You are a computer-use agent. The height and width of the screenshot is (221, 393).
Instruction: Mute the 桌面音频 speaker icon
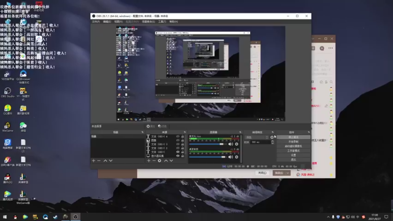click(x=230, y=157)
